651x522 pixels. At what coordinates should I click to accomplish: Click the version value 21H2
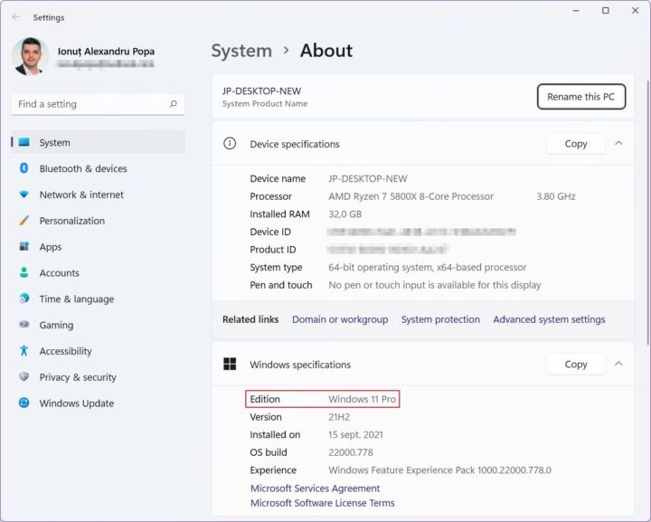pos(339,417)
